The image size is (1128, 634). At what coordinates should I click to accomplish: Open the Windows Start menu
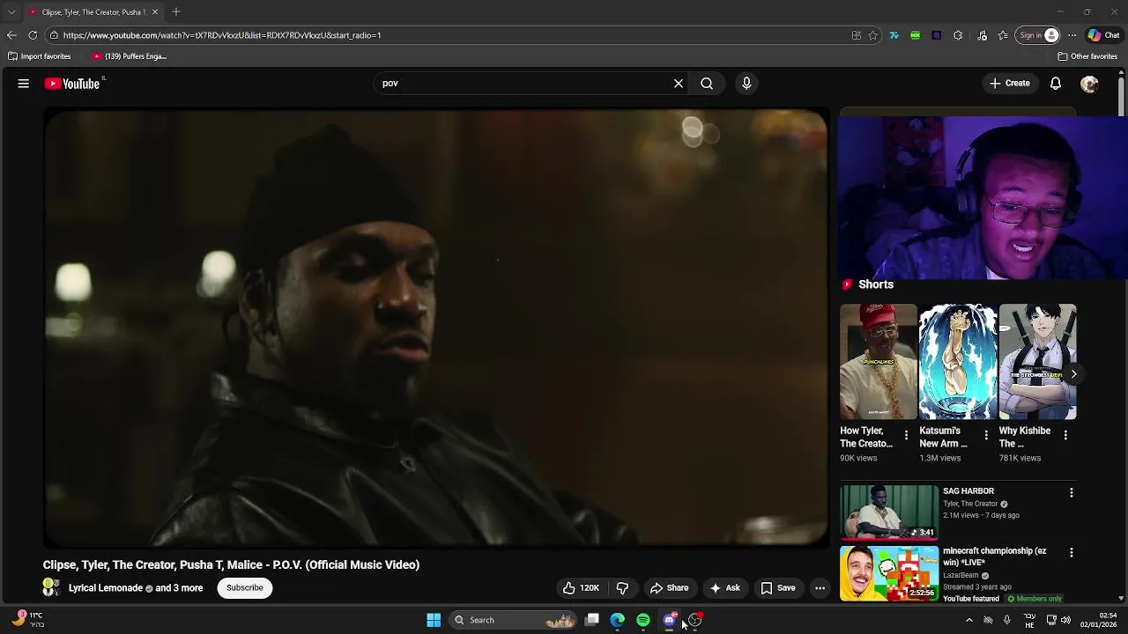434,620
